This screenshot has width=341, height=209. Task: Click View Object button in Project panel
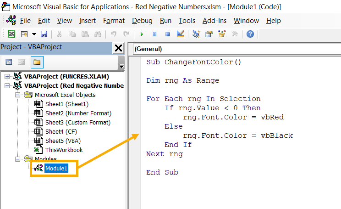click(x=21, y=62)
